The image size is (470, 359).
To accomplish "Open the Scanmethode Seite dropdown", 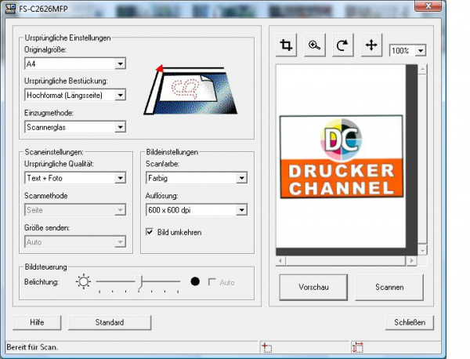I will pyautogui.click(x=75, y=210).
